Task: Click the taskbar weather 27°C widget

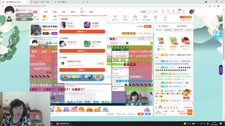Action: pos(190,124)
